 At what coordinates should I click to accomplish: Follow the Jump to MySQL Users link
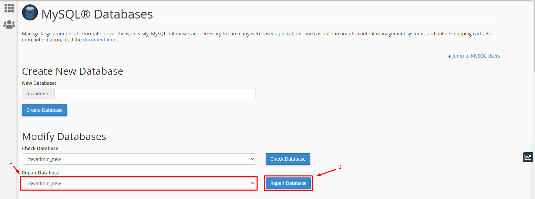[476, 56]
